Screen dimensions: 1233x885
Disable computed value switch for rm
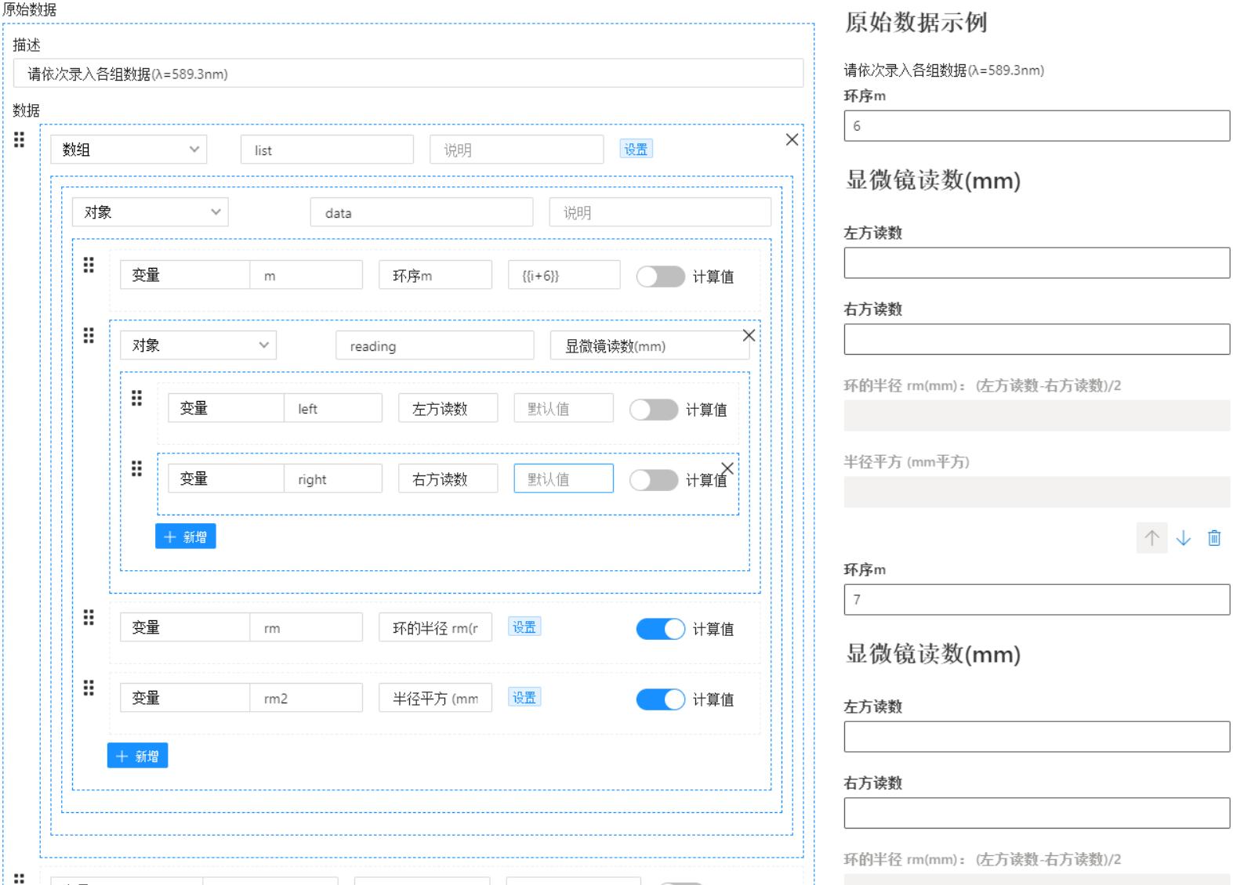(660, 629)
